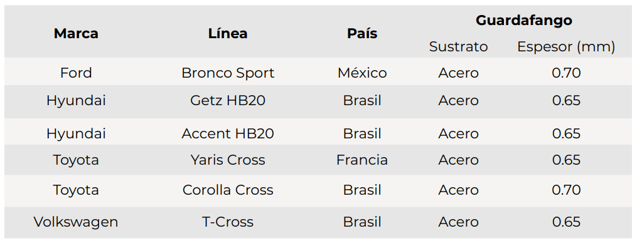Select the Getz HB20 cell
Screen dimensions: 637x241
(x=228, y=100)
